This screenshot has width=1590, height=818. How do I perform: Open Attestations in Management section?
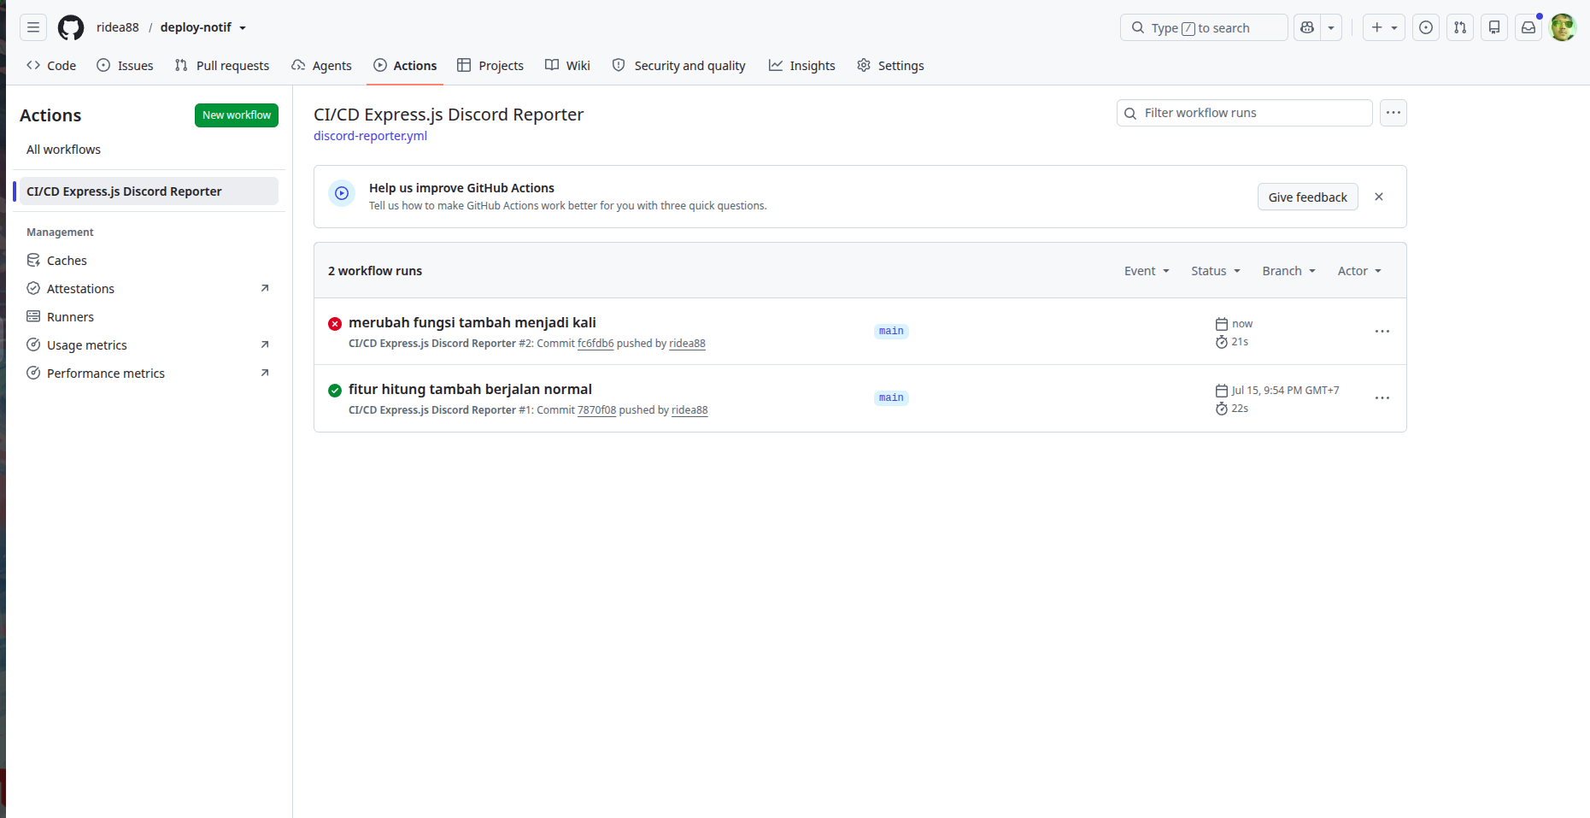(149, 289)
